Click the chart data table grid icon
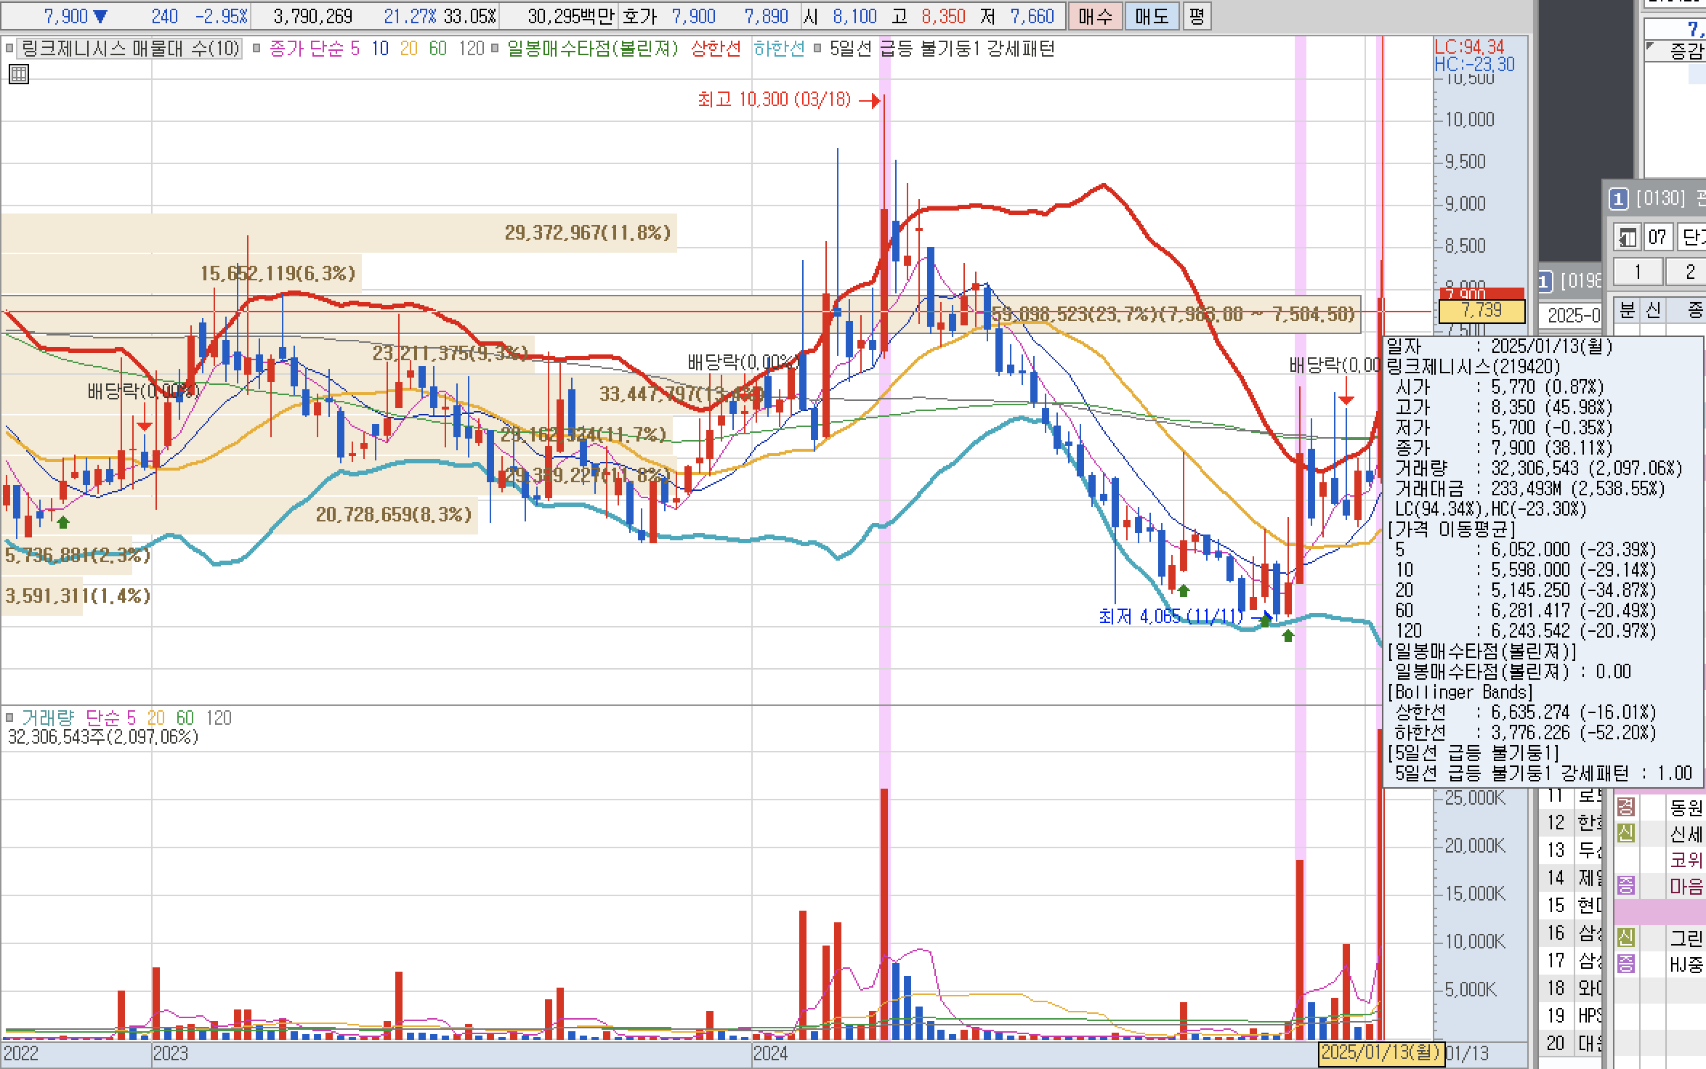Screen dimensions: 1706x1069 pyautogui.click(x=19, y=74)
